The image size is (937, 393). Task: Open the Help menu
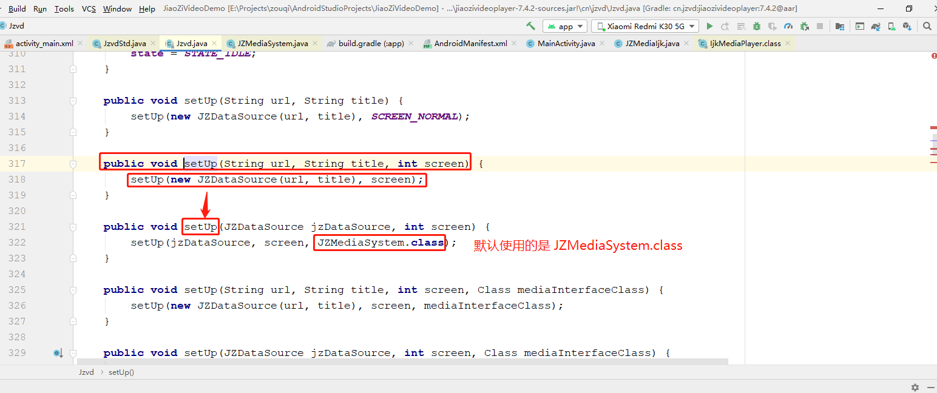coord(147,8)
